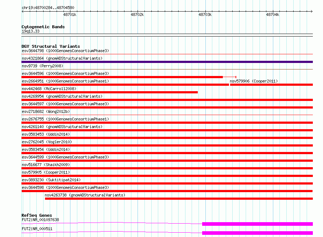
Task: Open variant esv2762045 (Vogler2010) label
Action: (x=47, y=142)
